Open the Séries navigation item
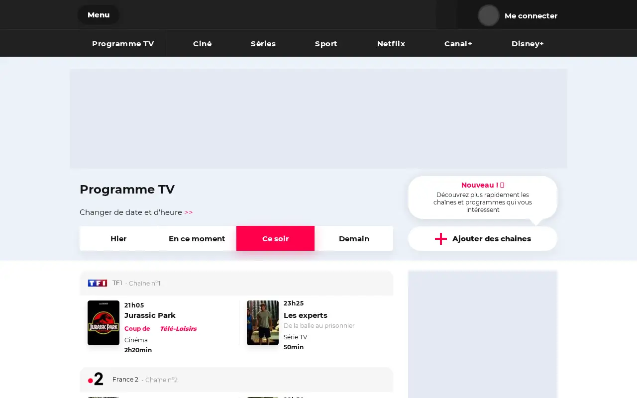 coord(263,44)
